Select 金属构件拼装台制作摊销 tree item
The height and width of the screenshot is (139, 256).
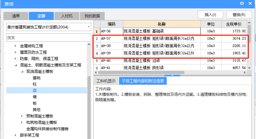(47, 129)
